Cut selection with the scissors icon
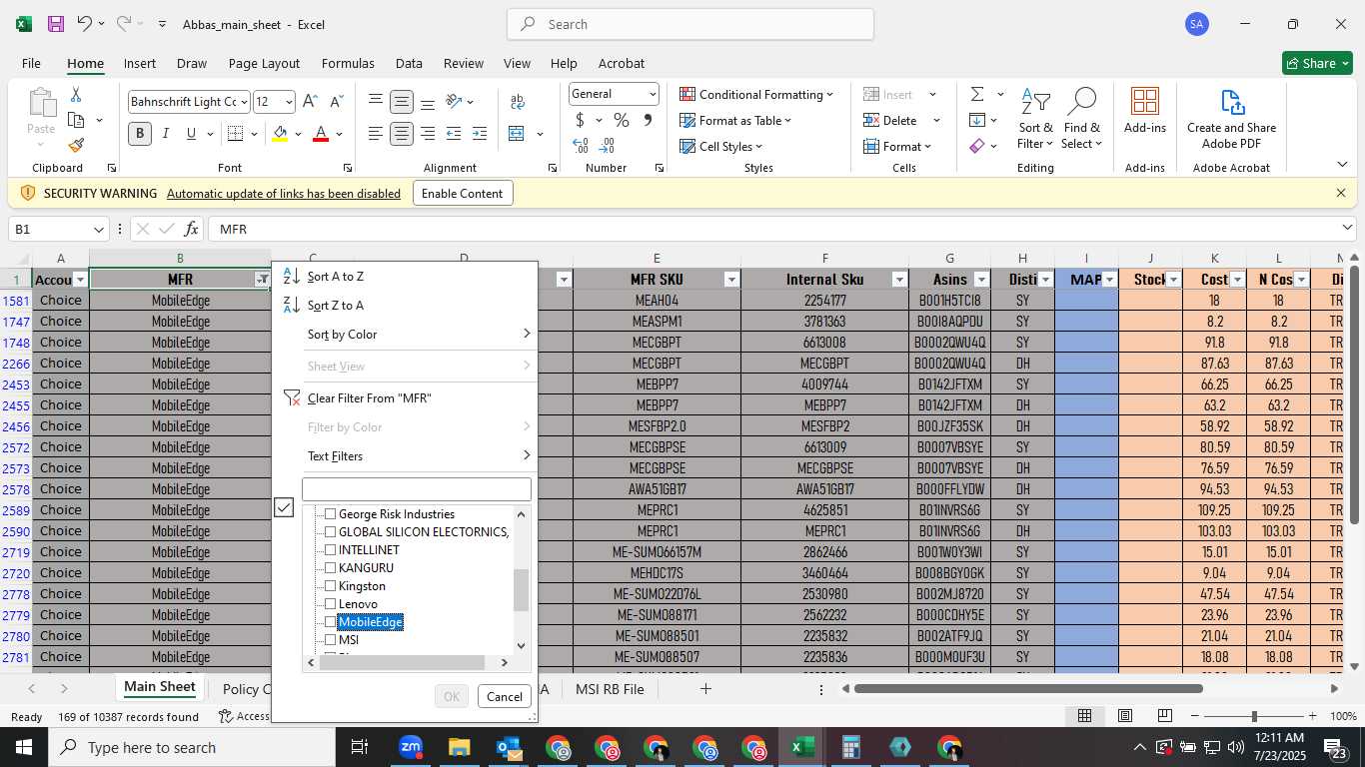 pyautogui.click(x=76, y=94)
